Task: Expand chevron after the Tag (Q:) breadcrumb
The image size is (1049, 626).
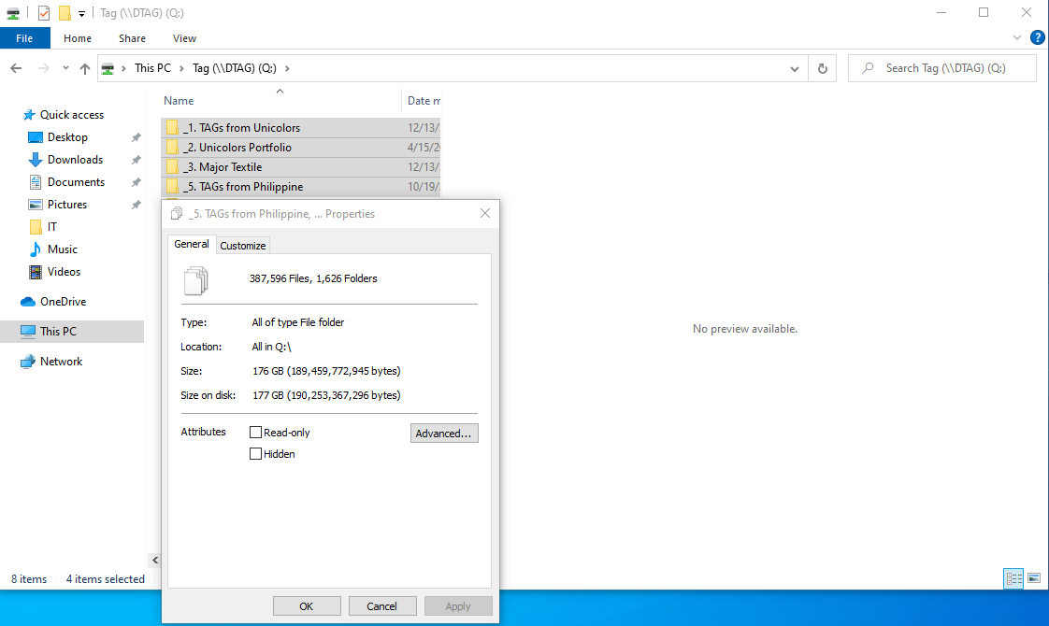Action: pos(288,68)
